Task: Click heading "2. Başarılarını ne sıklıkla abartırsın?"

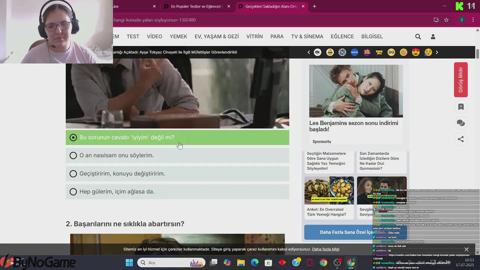Action: pyautogui.click(x=125, y=224)
